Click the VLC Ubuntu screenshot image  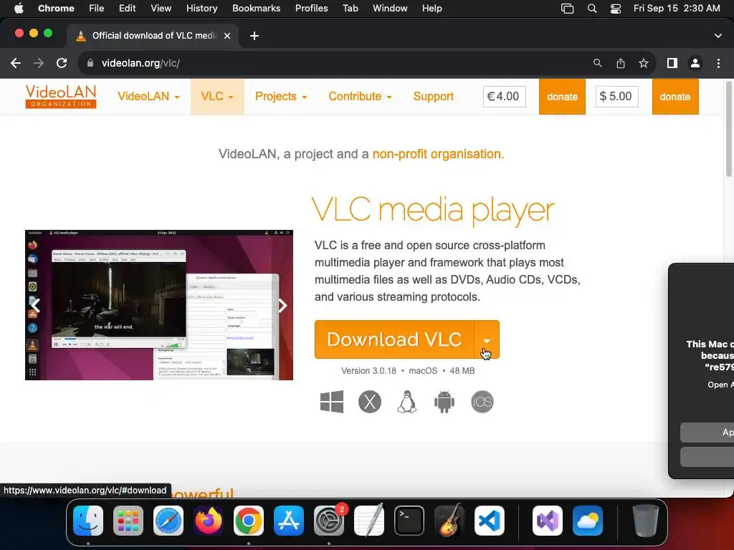[159, 305]
